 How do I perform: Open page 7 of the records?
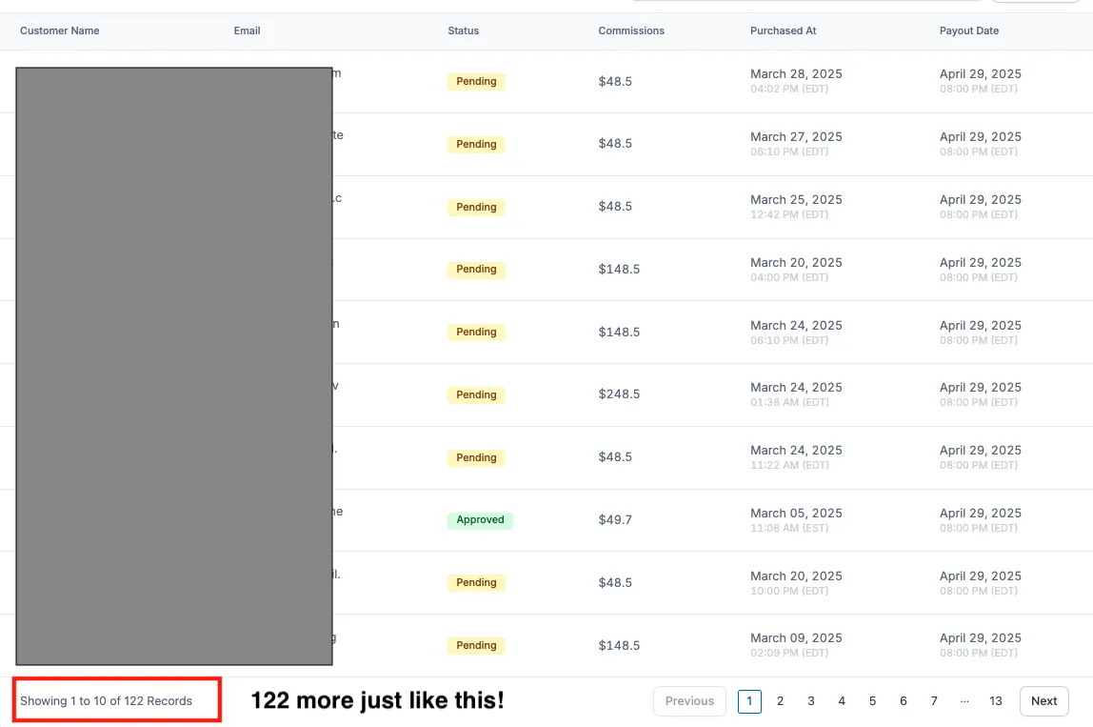(x=934, y=701)
